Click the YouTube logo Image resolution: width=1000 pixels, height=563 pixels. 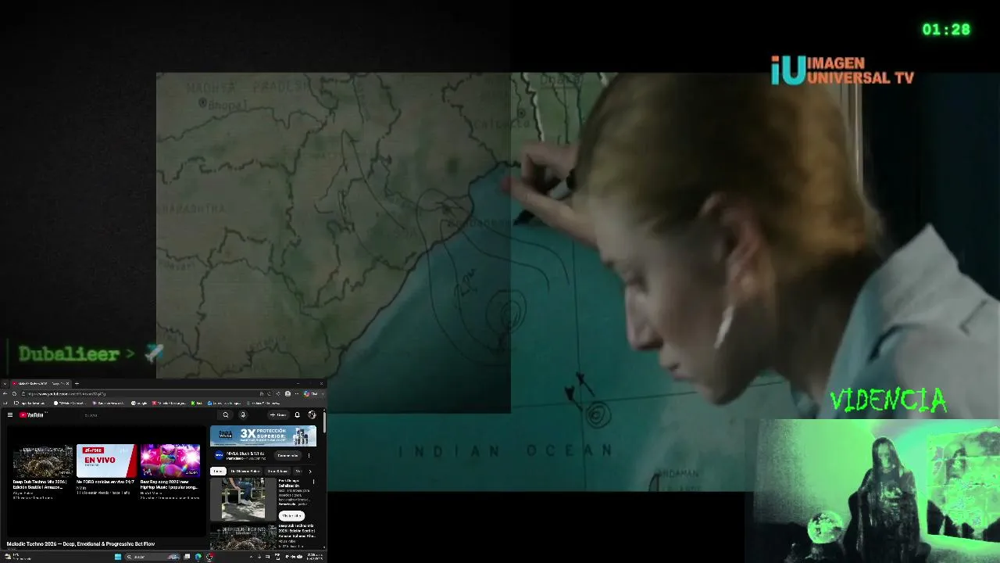click(31, 415)
